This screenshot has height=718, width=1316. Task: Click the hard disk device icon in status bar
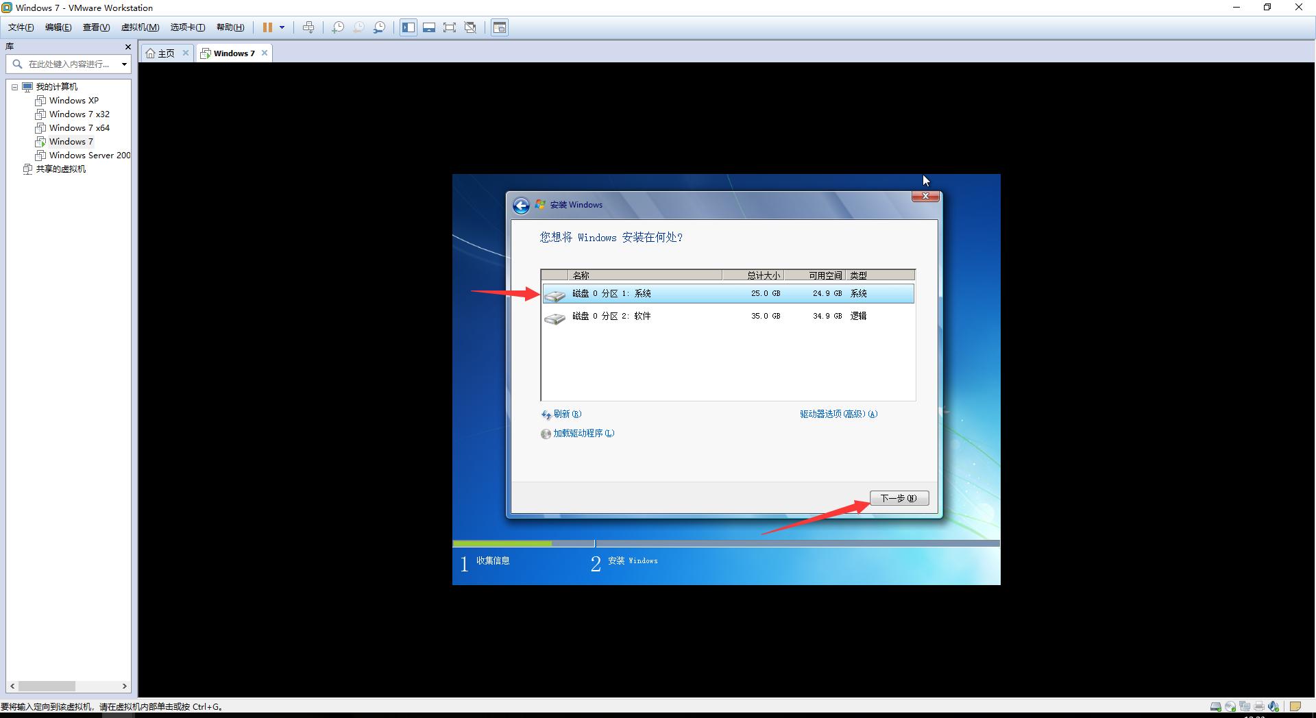point(1216,706)
